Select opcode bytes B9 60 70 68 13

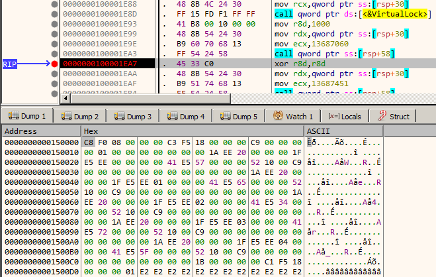[x=209, y=44]
